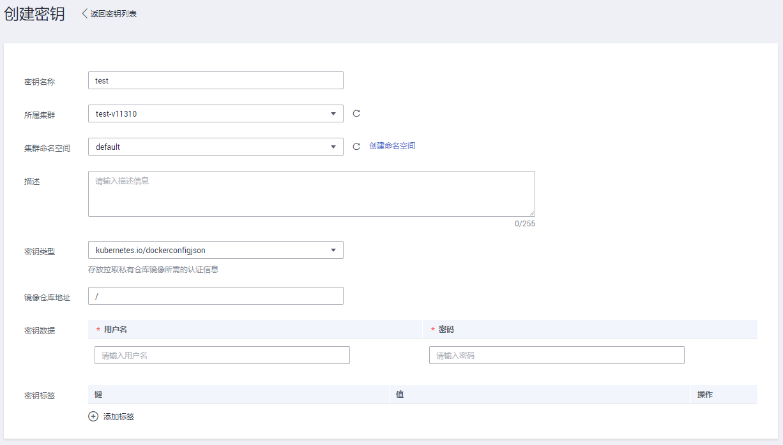This screenshot has height=445, width=783.
Task: Click the 密码 input field
Action: pos(556,355)
